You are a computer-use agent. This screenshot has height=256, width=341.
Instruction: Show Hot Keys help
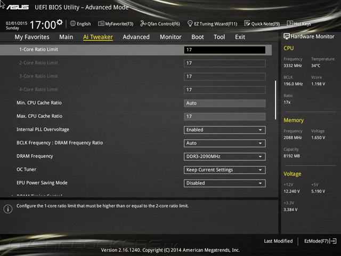point(299,23)
